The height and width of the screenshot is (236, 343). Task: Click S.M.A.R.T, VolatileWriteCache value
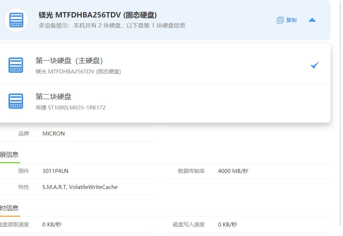tap(80, 187)
